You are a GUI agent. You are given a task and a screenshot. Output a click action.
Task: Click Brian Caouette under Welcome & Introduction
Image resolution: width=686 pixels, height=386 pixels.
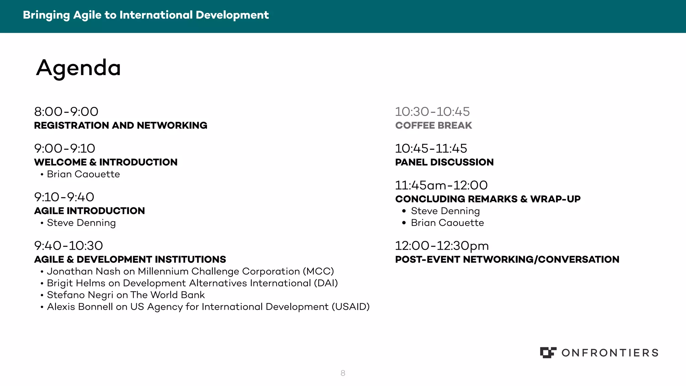pyautogui.click(x=83, y=174)
